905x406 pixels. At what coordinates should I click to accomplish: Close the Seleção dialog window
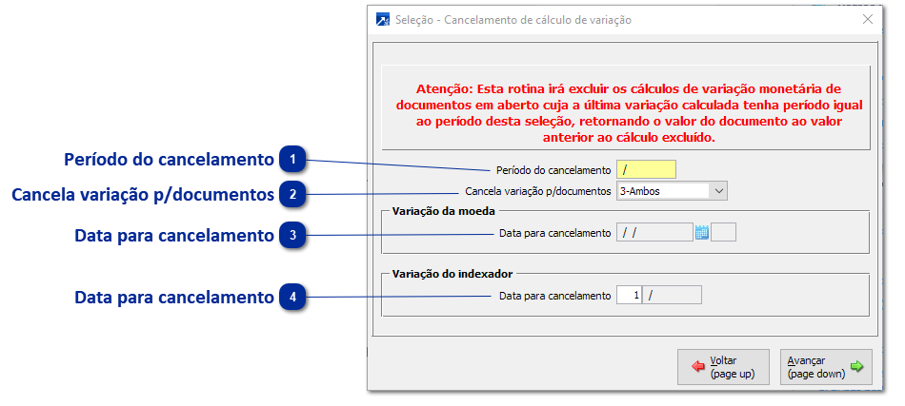(x=868, y=20)
